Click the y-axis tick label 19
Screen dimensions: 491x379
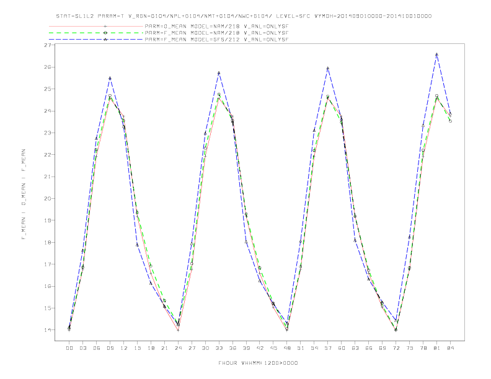47,220
